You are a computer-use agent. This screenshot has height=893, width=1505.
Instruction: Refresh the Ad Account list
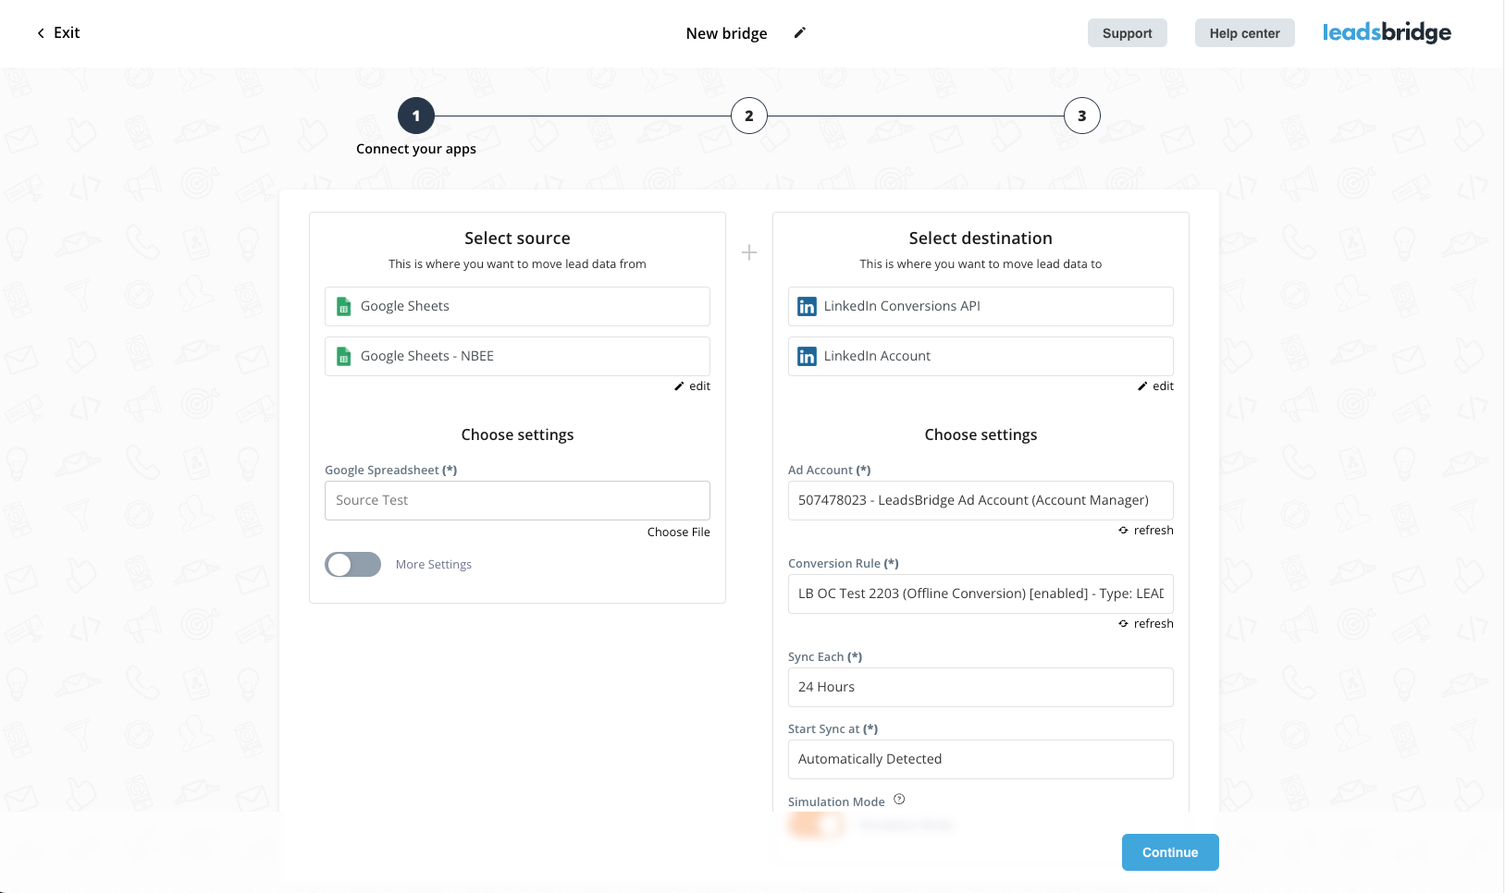(1146, 531)
